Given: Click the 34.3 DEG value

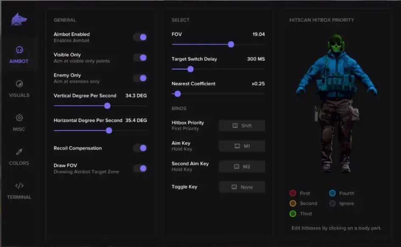Looking at the screenshot, I should (x=136, y=95).
